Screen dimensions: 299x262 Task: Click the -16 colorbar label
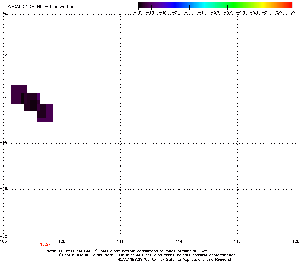(137, 13)
